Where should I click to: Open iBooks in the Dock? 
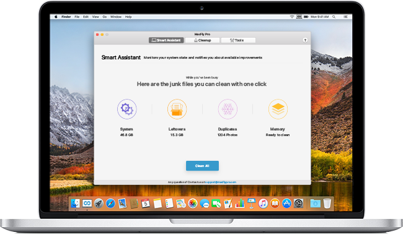tap(275, 203)
